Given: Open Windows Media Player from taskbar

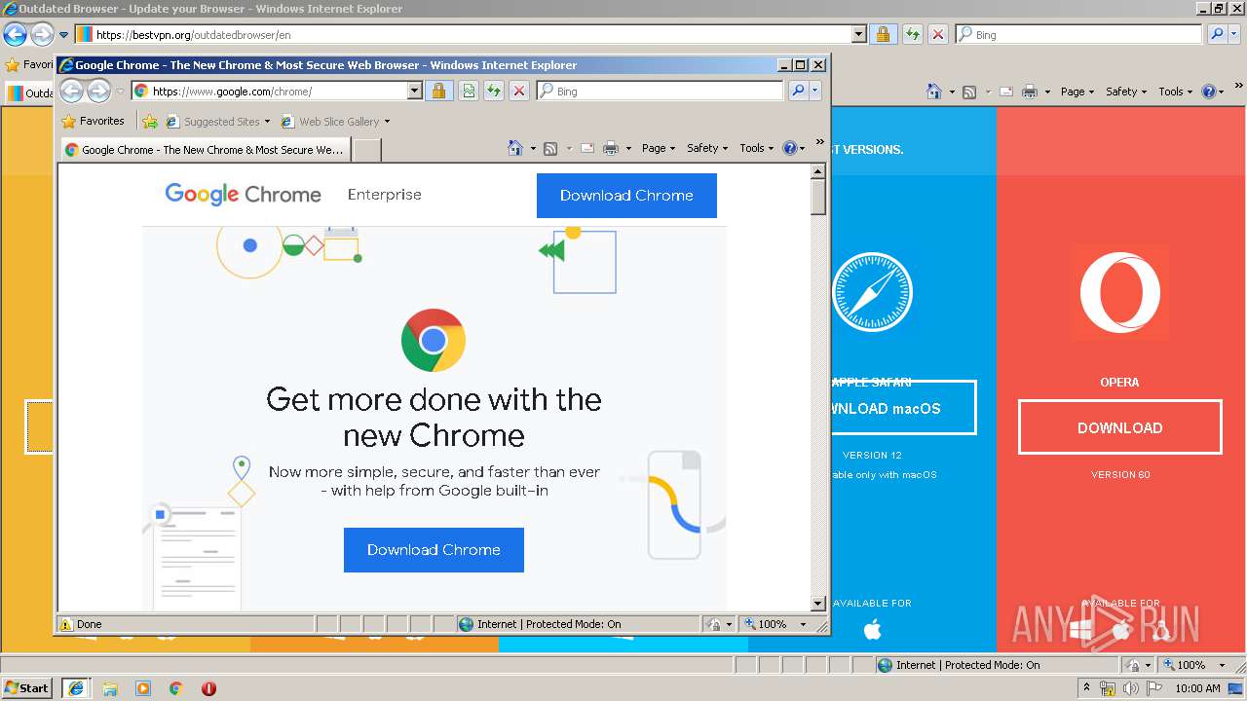Looking at the screenshot, I should (143, 688).
